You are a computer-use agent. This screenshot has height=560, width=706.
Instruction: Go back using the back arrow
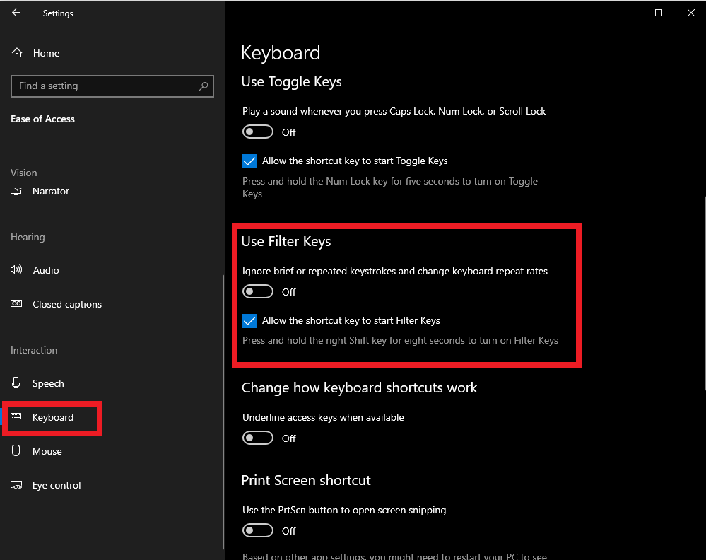click(16, 13)
